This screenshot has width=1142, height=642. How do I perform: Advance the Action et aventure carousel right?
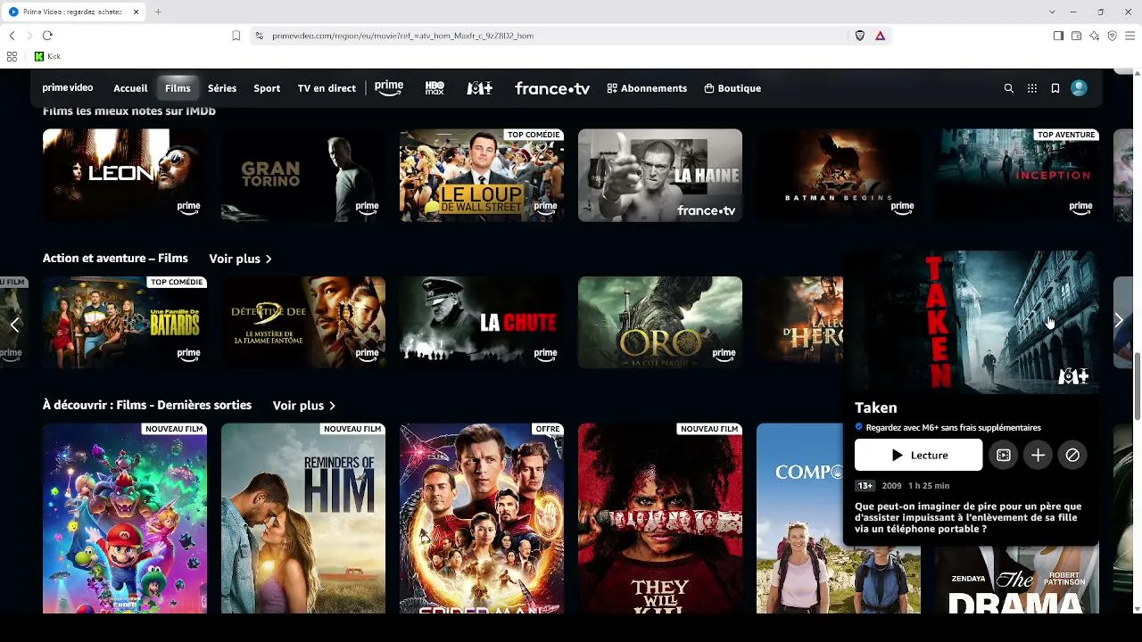pos(1119,321)
